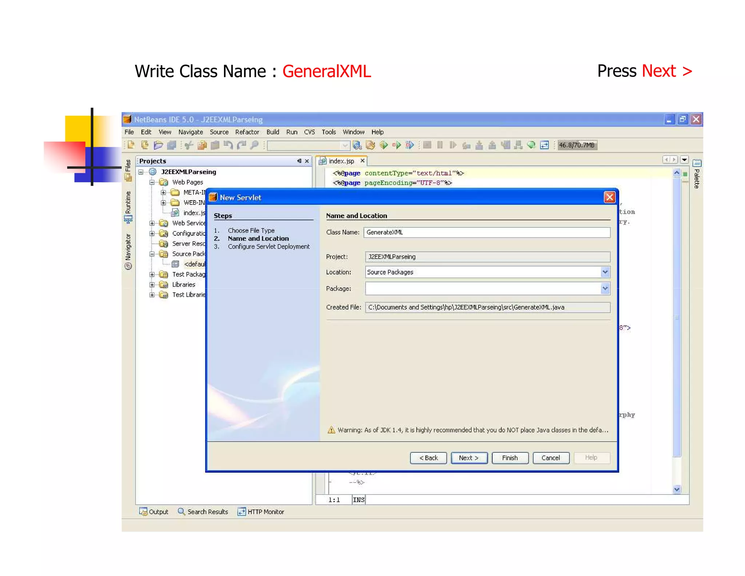This screenshot has height=576, width=745.
Task: Click the Clean and Build Main Project icon
Action: click(x=370, y=145)
